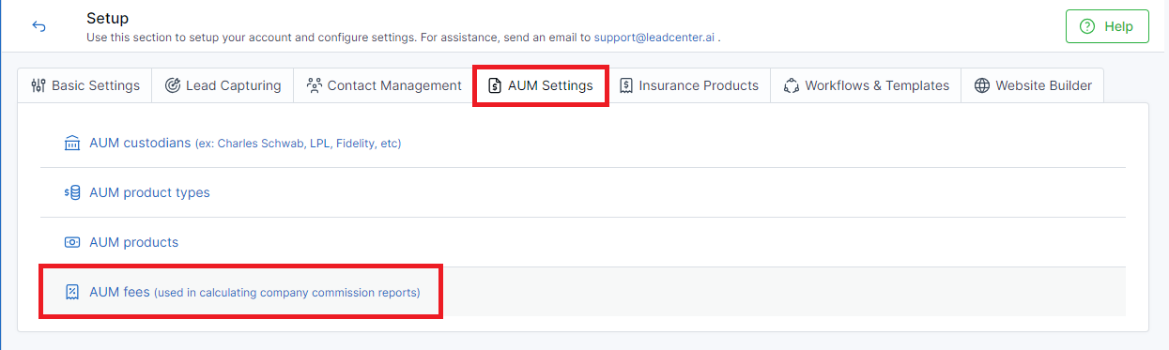
Task: Click the back arrow icon beside Setup
Action: 39,26
